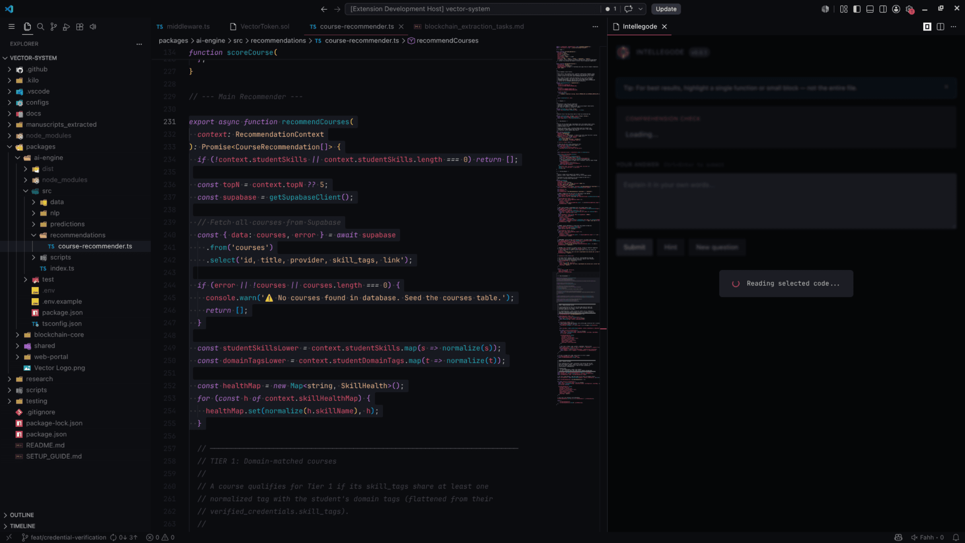
Task: Expand the TIMELINE section
Action: pos(23,526)
